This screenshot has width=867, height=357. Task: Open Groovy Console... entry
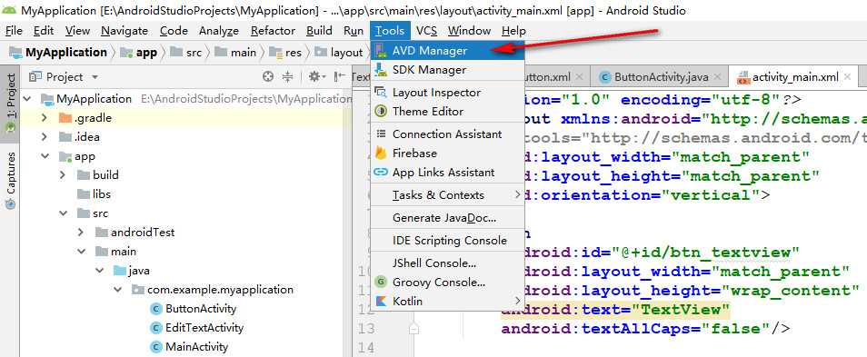coord(447,283)
